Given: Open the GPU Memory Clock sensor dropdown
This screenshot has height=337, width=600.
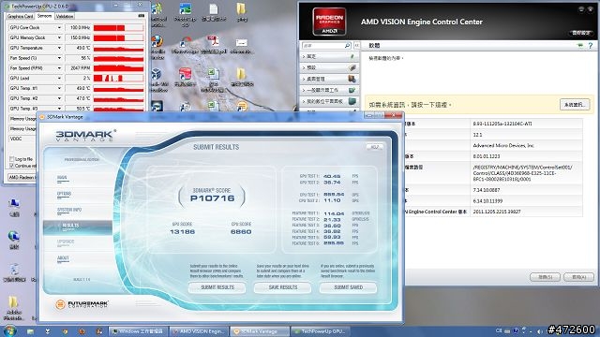Looking at the screenshot, I should click(59, 37).
